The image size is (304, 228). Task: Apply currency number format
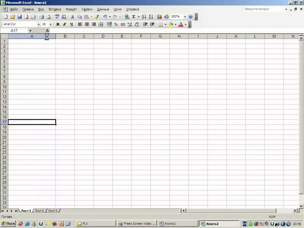[x=109, y=24]
